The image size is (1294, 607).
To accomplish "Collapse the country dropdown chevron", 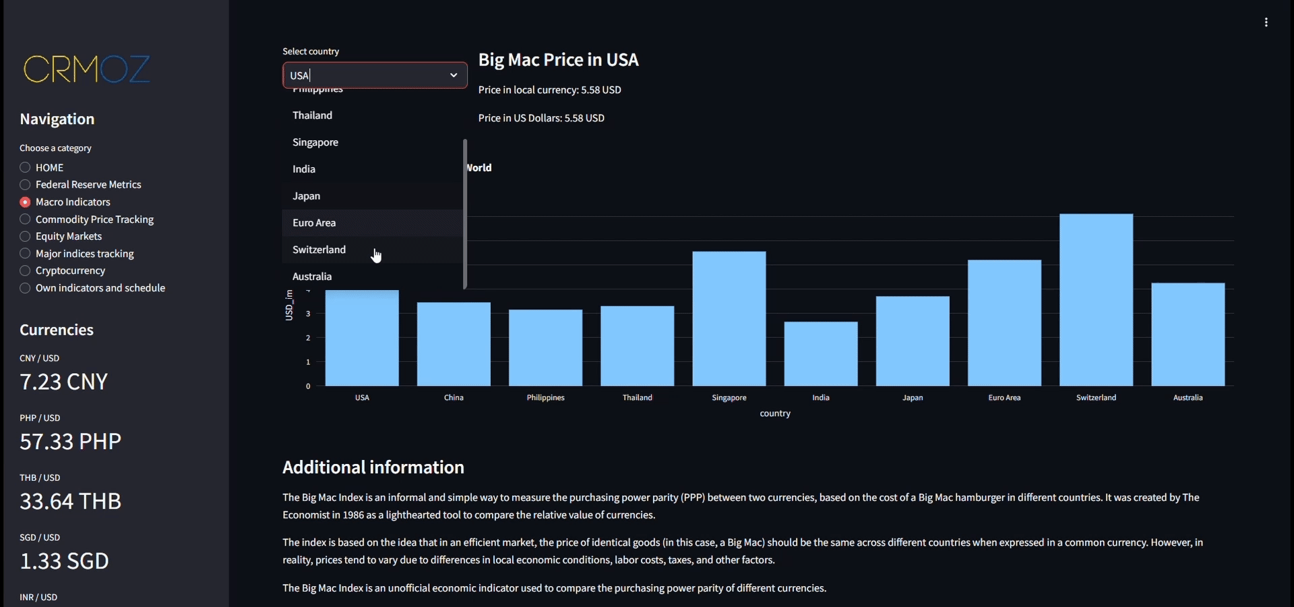I will coord(454,75).
